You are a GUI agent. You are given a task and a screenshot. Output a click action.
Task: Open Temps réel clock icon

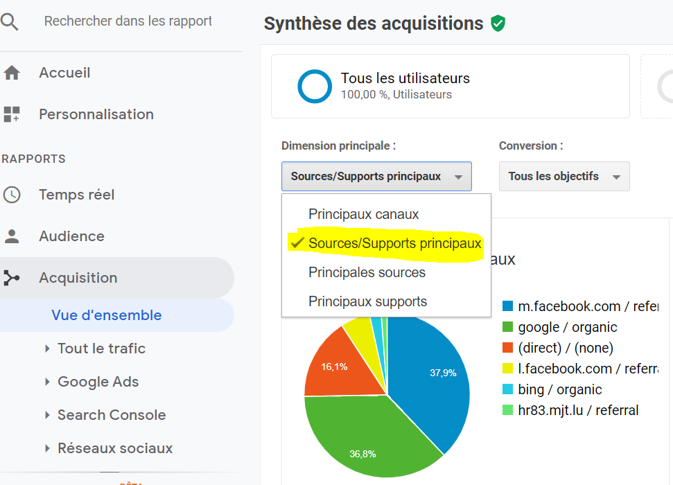point(12,195)
